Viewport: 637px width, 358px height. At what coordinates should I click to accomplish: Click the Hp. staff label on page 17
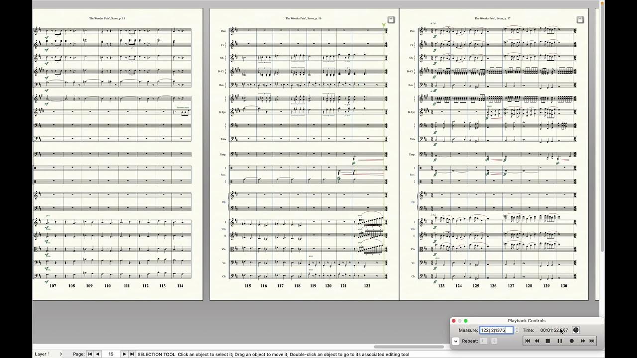tap(413, 202)
